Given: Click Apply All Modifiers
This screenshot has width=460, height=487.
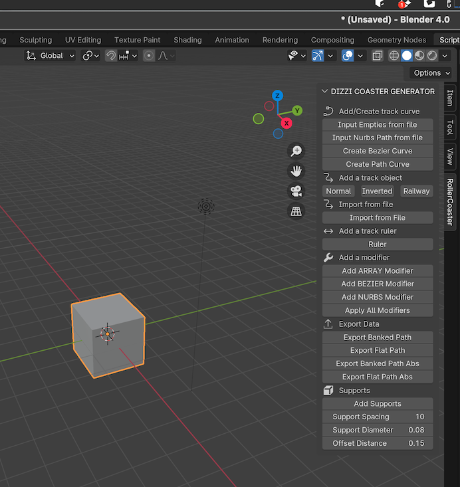Looking at the screenshot, I should pos(378,310).
